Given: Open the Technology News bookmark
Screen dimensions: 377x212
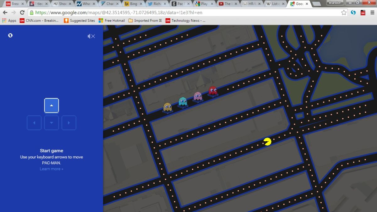Looking at the screenshot, I should coord(185,20).
